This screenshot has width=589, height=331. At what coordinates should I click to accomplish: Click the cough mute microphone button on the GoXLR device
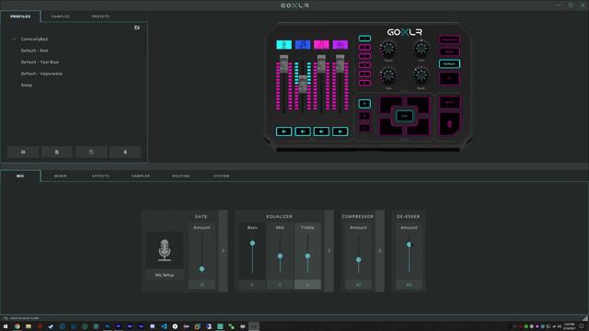449,124
